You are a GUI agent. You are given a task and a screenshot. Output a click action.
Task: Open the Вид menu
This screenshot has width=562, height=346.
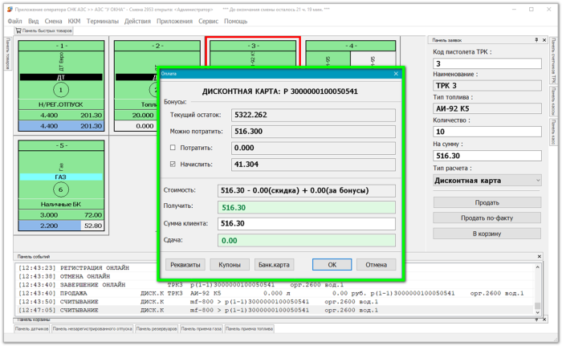pyautogui.click(x=34, y=21)
